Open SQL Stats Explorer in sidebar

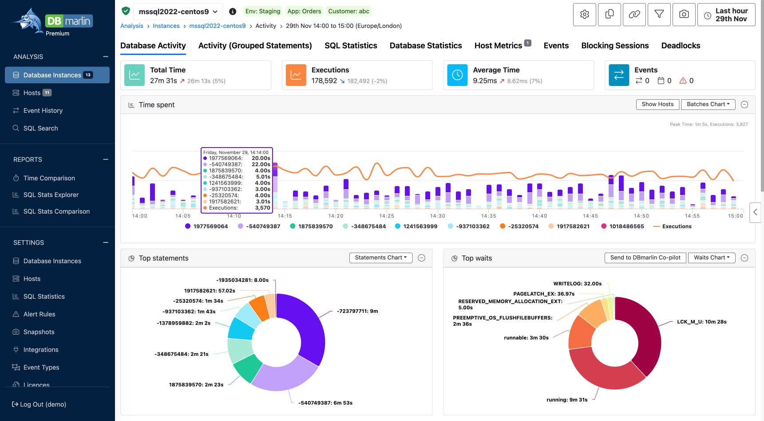pyautogui.click(x=51, y=195)
